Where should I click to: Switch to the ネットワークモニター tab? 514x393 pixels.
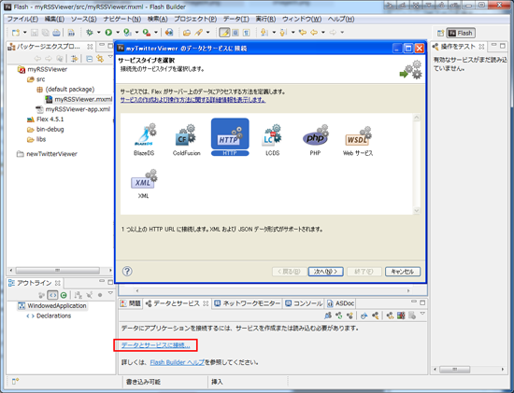coord(248,303)
